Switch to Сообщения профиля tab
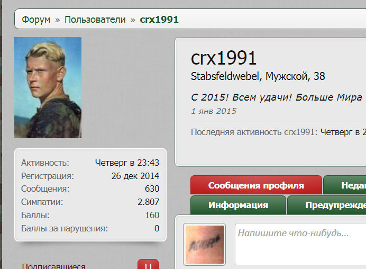This screenshot has height=269, width=366. click(256, 185)
